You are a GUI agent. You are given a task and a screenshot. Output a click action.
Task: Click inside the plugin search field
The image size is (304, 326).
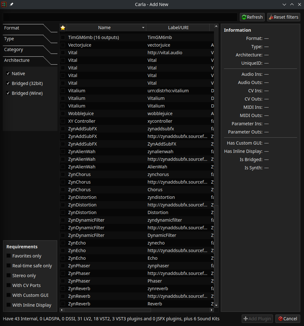tap(121, 17)
